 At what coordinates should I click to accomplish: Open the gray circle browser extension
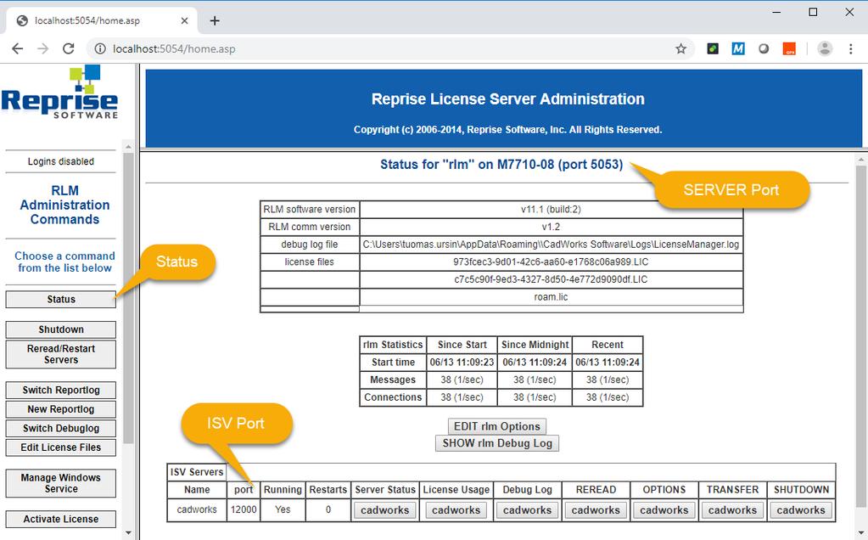click(764, 48)
